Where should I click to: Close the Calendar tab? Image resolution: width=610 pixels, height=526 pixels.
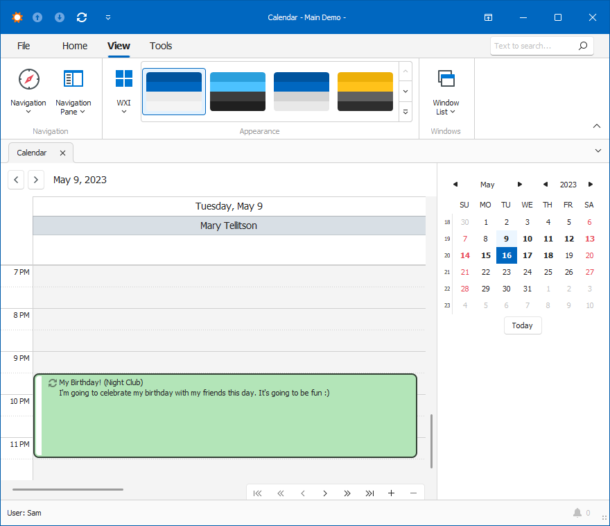pos(62,153)
